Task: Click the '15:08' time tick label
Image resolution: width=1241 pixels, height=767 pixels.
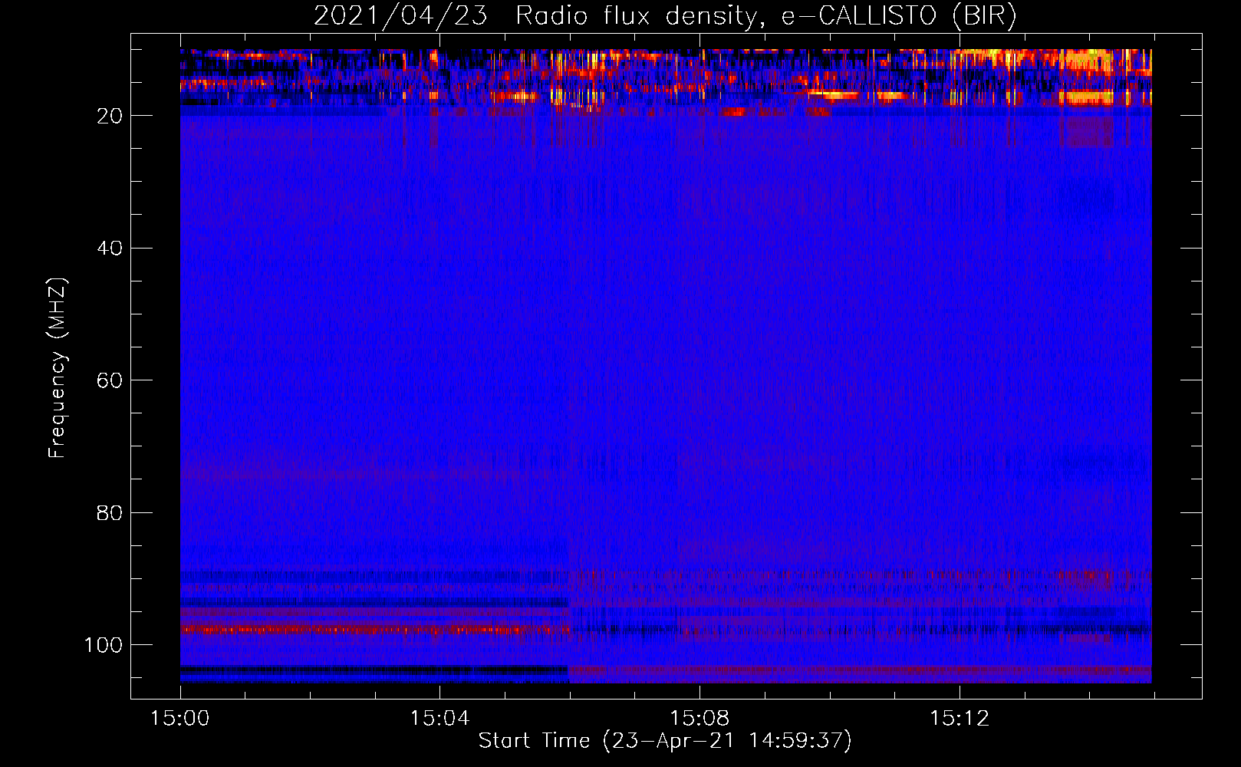Action: click(x=700, y=719)
